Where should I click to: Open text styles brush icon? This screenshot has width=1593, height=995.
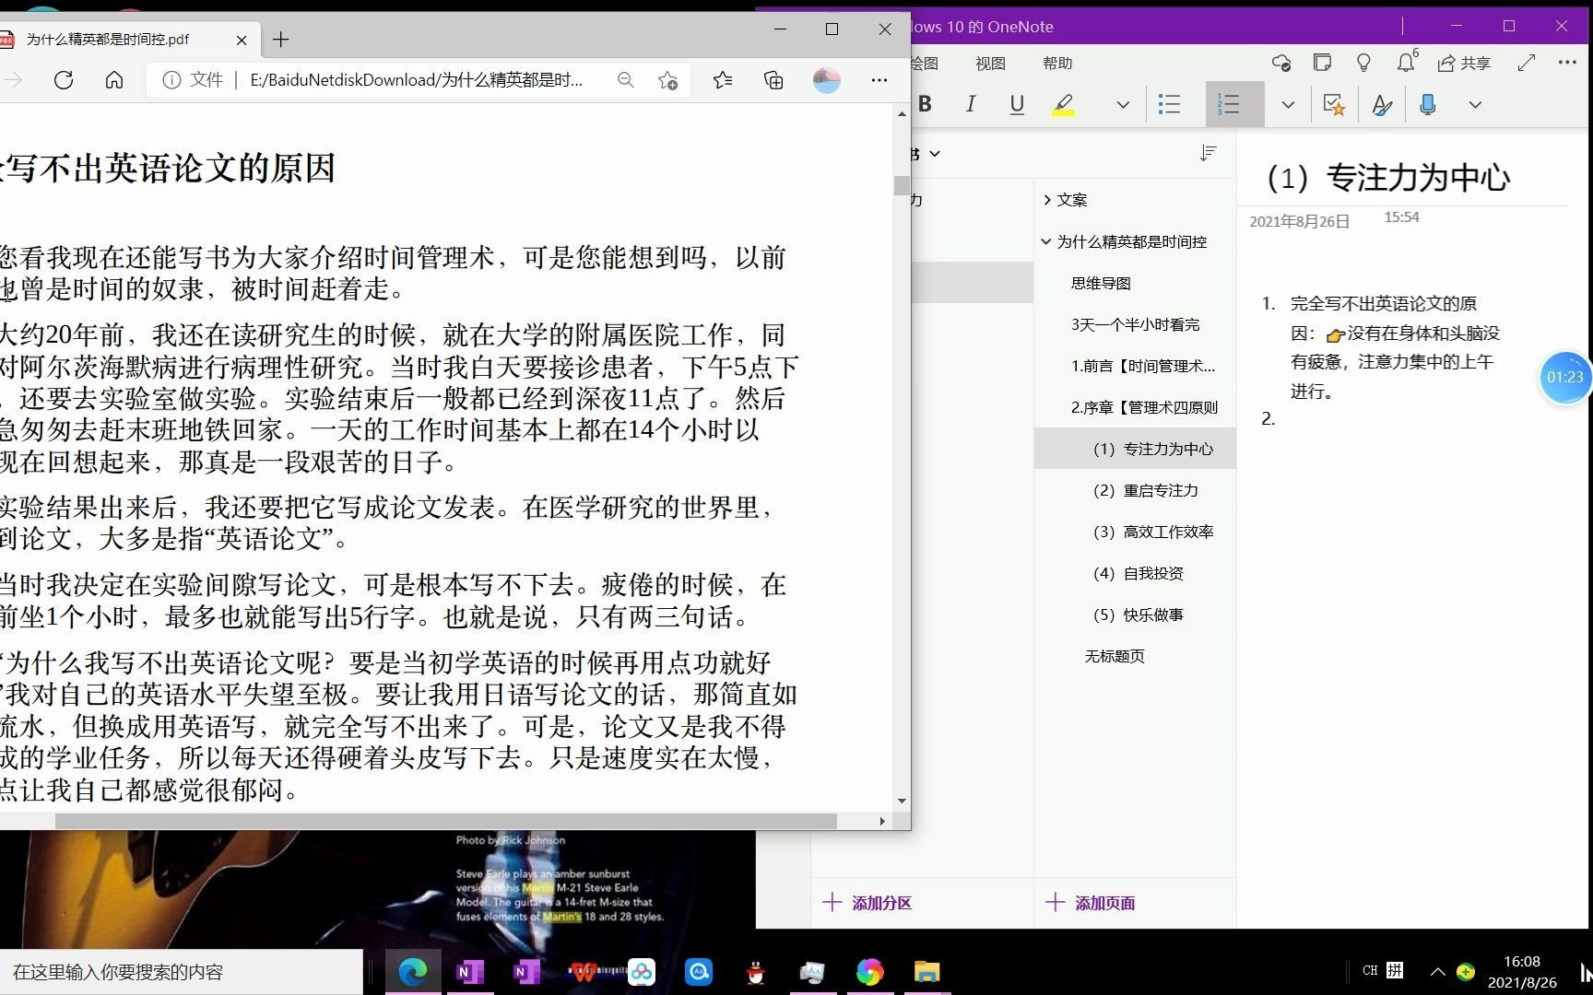pos(1381,104)
